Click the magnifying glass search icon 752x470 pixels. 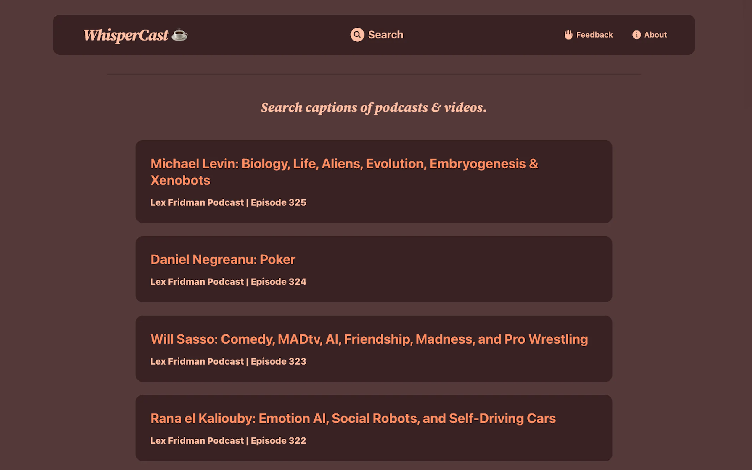[x=357, y=35]
